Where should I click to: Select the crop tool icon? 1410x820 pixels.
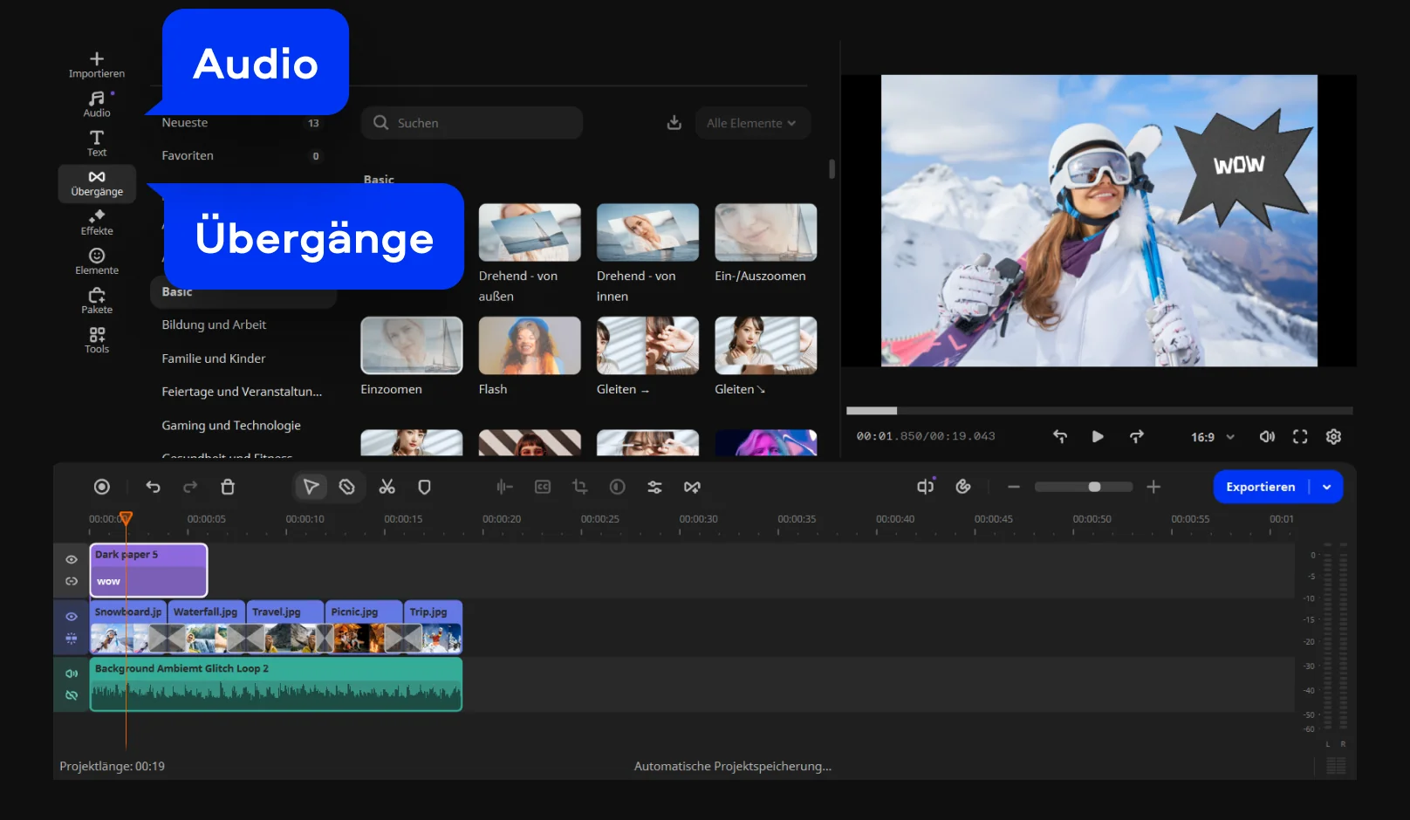tap(579, 487)
